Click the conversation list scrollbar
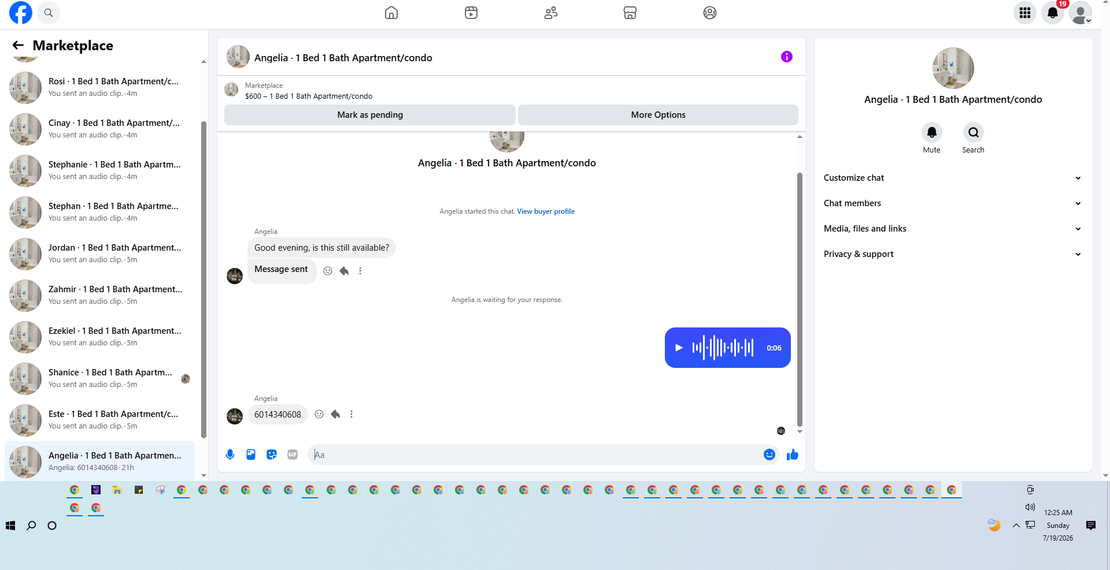Viewport: 1110px width, 570px height. tap(203, 280)
